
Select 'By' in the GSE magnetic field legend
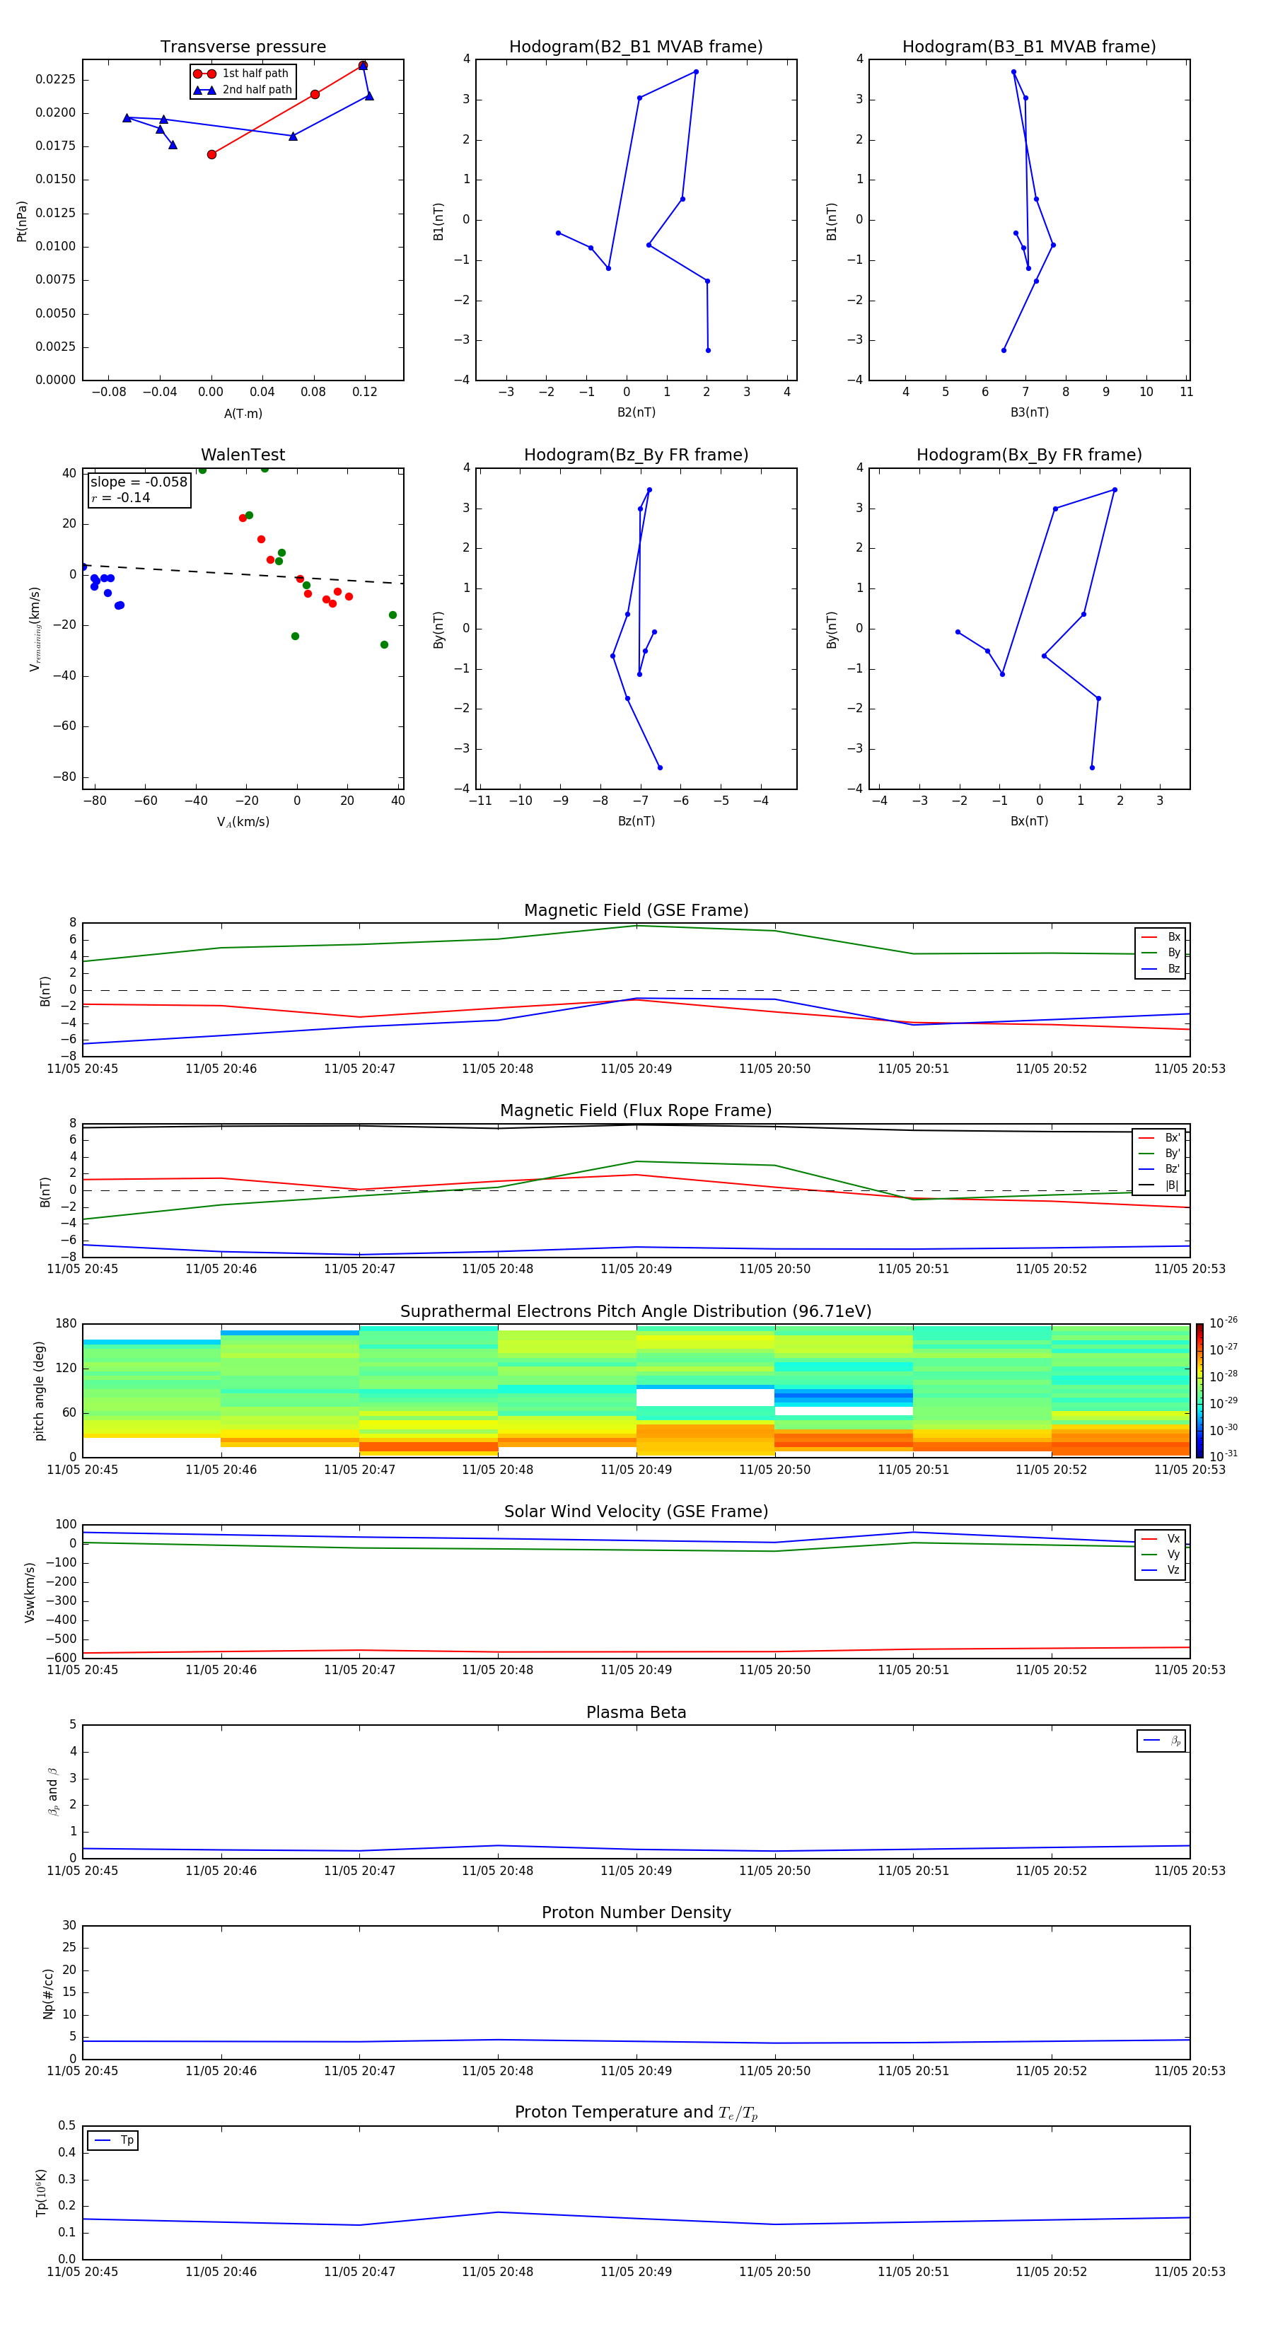click(1161, 952)
